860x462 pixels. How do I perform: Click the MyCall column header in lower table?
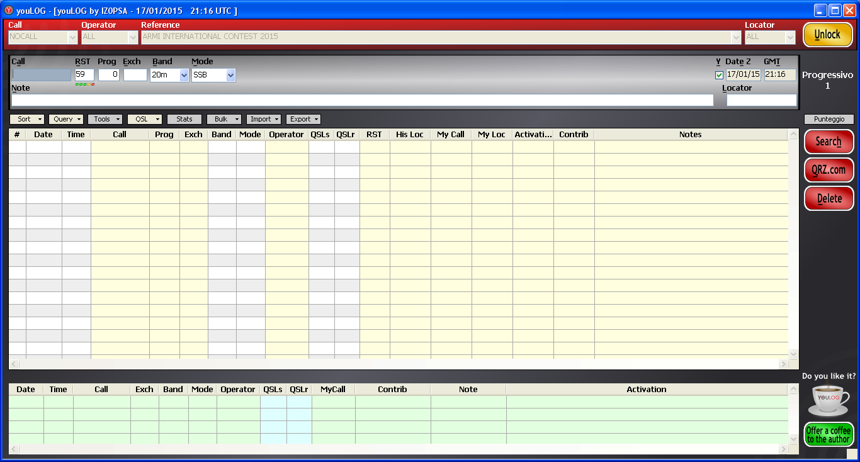coord(333,390)
